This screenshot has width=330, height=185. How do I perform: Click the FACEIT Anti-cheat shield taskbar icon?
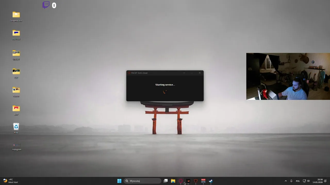pos(196,181)
